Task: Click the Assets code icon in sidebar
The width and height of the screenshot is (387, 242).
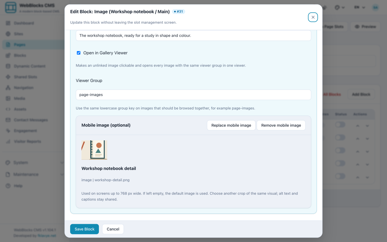Action: tap(8, 109)
